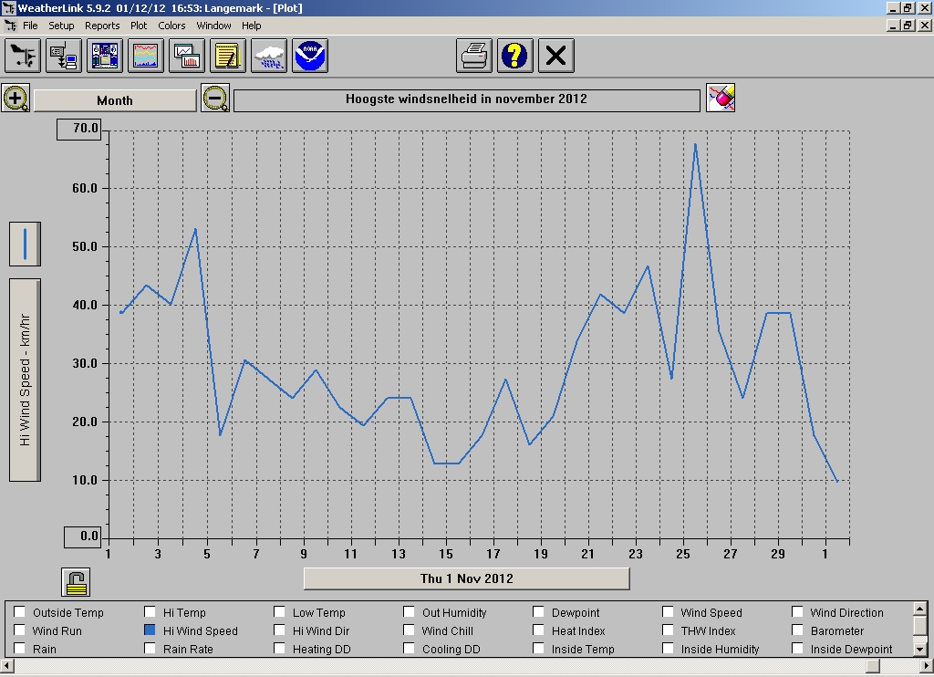Viewport: 934px width, 677px height.
Task: Enable the Inside Dewpoint checkbox
Action: click(x=797, y=648)
